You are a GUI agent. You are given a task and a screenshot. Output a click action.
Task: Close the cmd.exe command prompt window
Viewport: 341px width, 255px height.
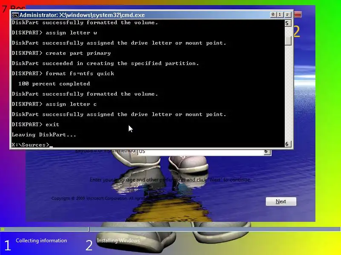click(x=287, y=14)
